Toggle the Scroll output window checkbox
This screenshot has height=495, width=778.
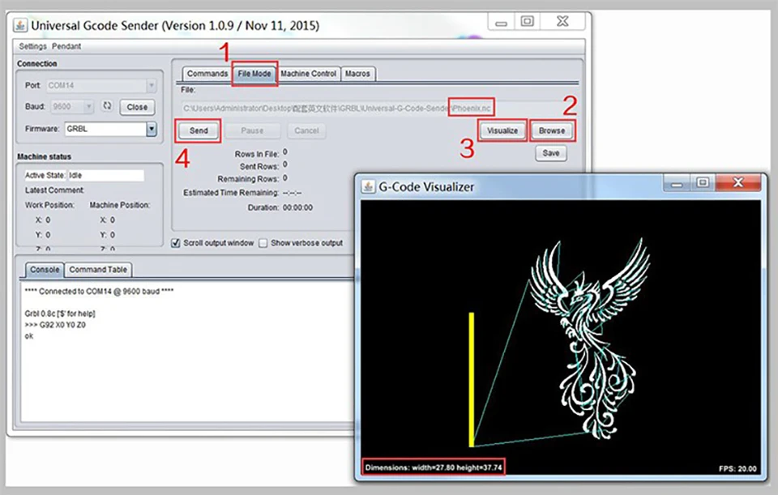coord(176,243)
